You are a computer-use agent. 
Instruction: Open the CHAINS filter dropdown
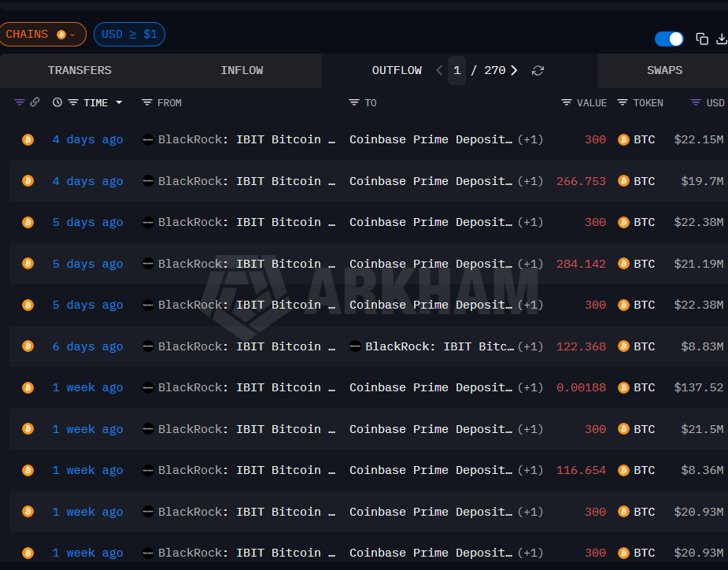click(x=42, y=35)
